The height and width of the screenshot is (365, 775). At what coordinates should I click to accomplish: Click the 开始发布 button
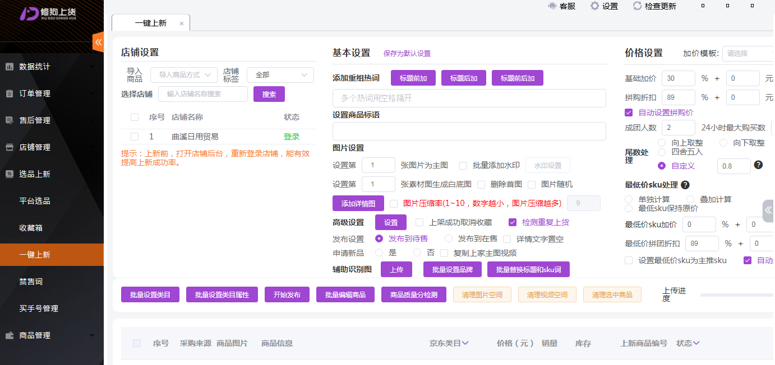[287, 294]
